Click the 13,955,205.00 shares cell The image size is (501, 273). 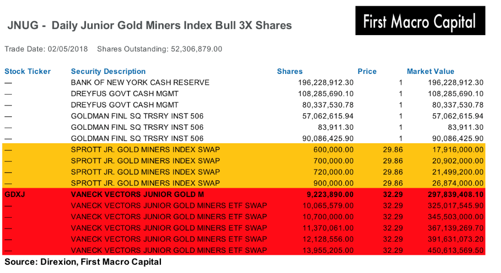[x=328, y=250]
